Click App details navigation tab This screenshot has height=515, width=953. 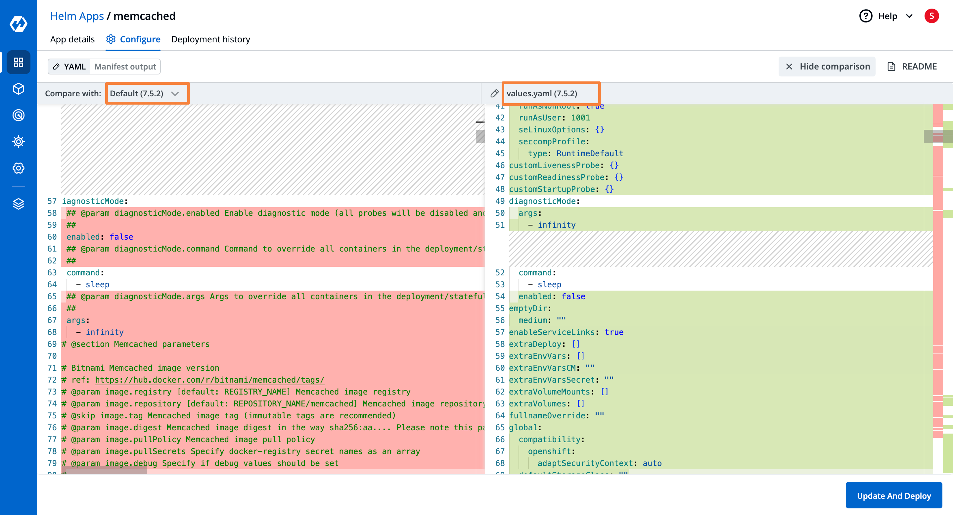pos(73,38)
